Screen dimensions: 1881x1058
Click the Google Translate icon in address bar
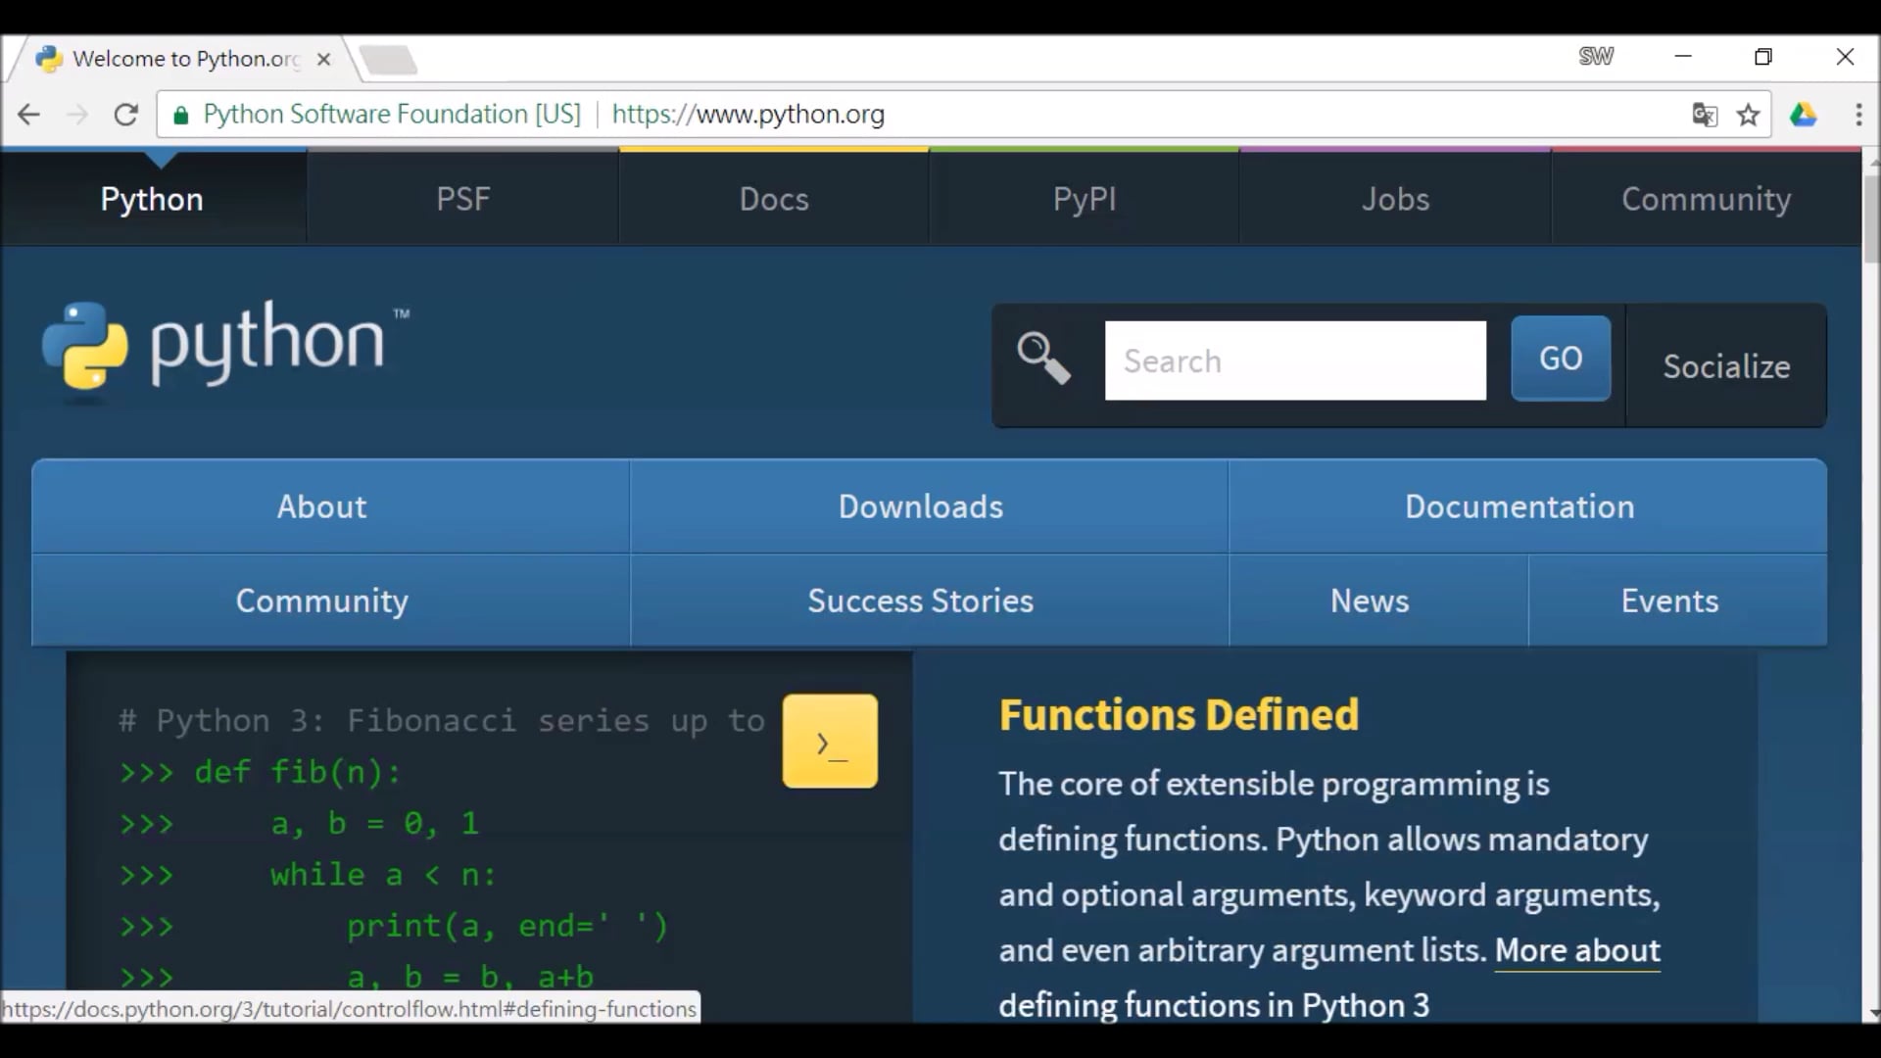pyautogui.click(x=1705, y=115)
